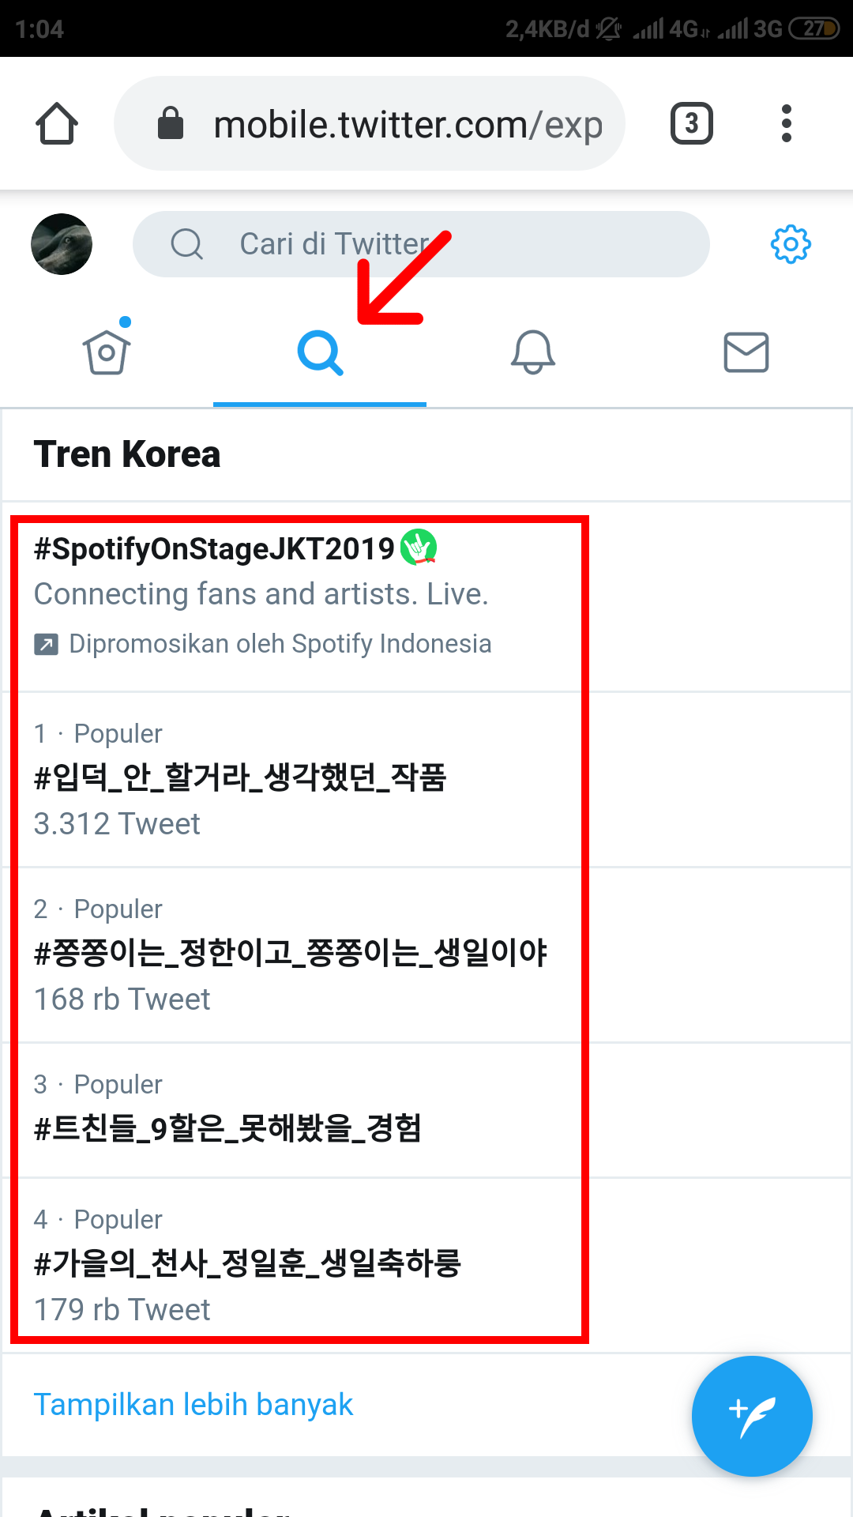Open the Home tab icon

tap(107, 352)
